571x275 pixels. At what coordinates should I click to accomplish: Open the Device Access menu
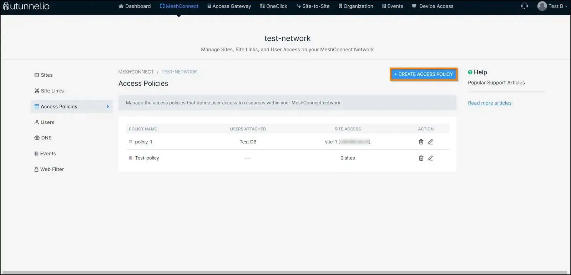[433, 6]
